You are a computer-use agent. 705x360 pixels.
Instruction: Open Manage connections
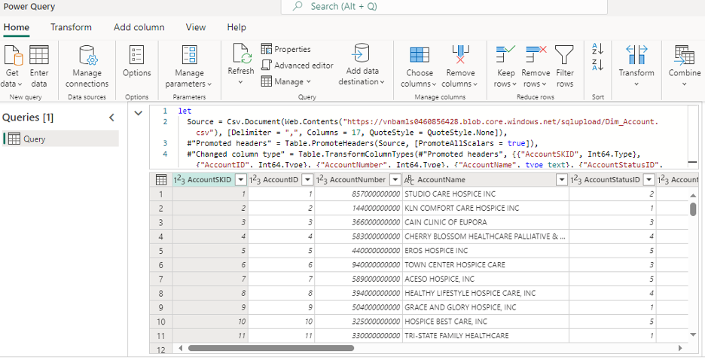point(87,66)
